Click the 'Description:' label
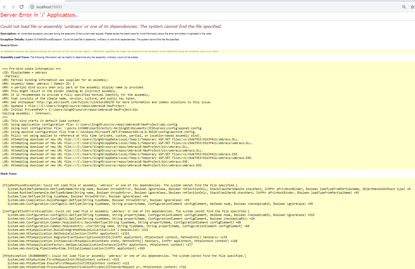 (9, 34)
